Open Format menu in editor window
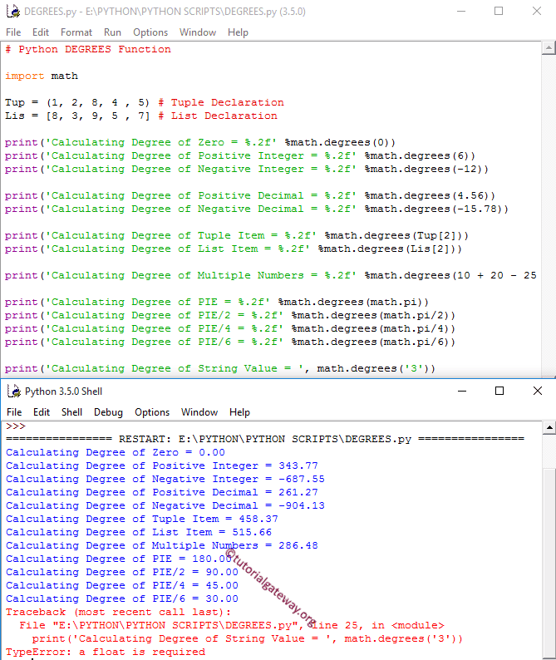The height and width of the screenshot is (660, 556). pos(76,32)
